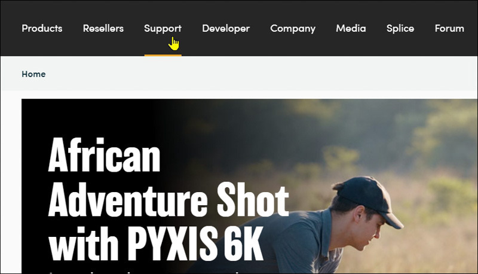Click the Home breadcrumb link
This screenshot has height=274, width=478.
click(x=33, y=74)
